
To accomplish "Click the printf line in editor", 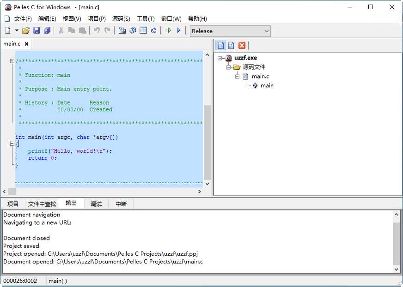I will pos(70,151).
